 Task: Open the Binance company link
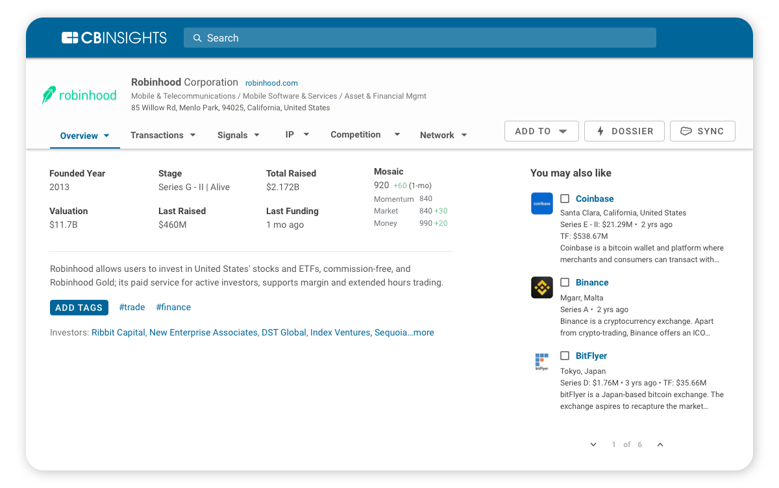pos(592,282)
